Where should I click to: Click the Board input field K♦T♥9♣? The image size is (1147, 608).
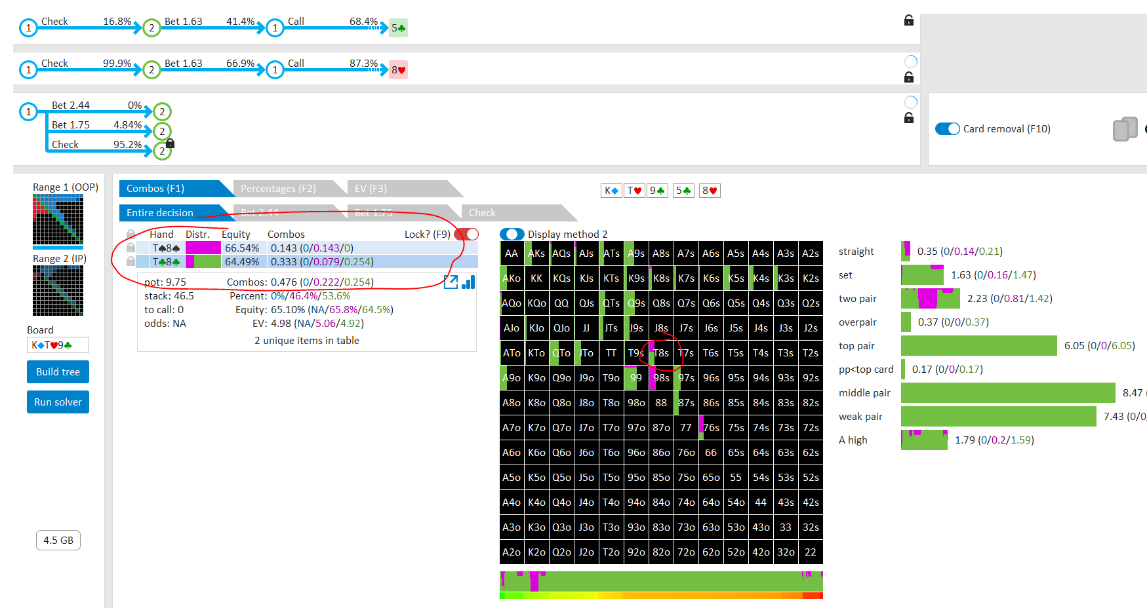coord(58,345)
